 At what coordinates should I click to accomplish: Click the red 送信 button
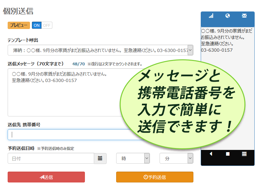[46, 177]
